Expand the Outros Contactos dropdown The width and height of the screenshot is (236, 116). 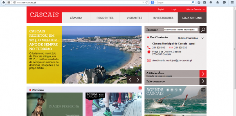click(191, 38)
